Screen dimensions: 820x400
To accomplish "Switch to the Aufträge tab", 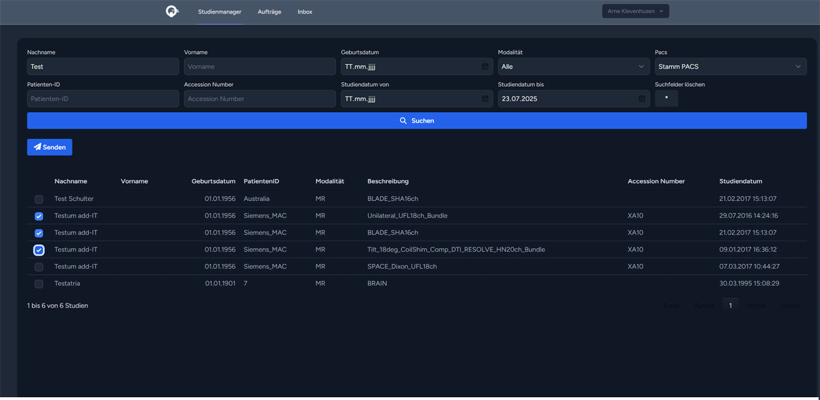I will (x=269, y=12).
